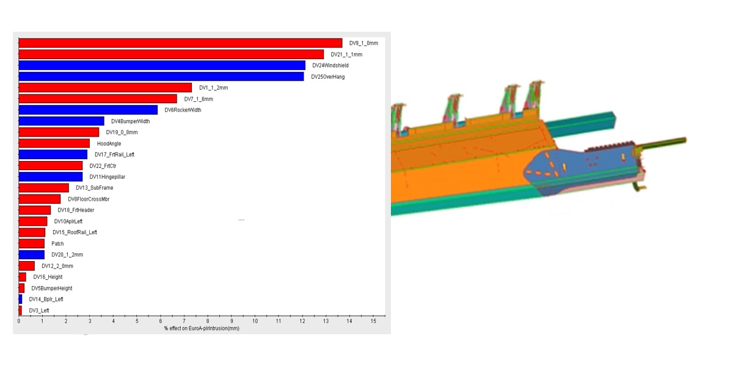Image resolution: width=733 pixels, height=366 pixels.
Task: Select the DV11Hingepillar blue bar
Action: [51, 177]
